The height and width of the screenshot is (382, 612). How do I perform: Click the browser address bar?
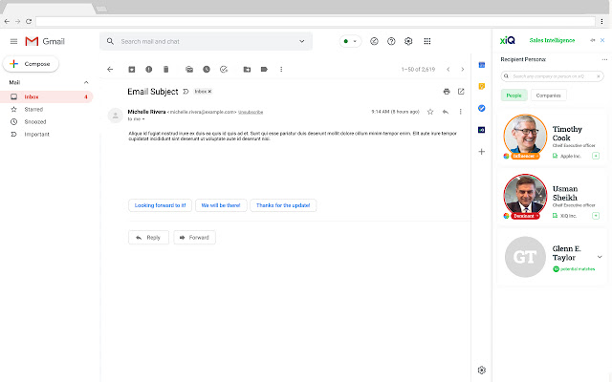(316, 21)
